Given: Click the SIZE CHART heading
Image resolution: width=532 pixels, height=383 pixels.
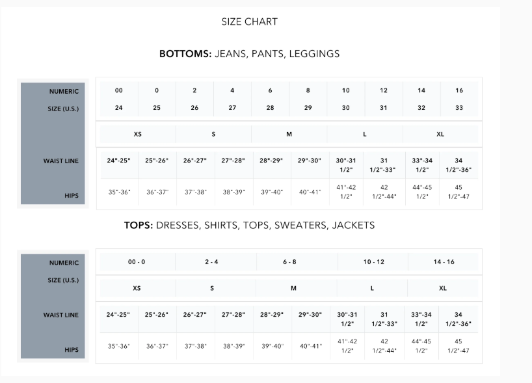Looking at the screenshot, I should coord(249,21).
